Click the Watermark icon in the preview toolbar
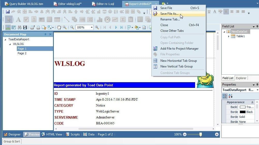Image resolution: width=259 pixels, height=145 pixels. point(144,27)
